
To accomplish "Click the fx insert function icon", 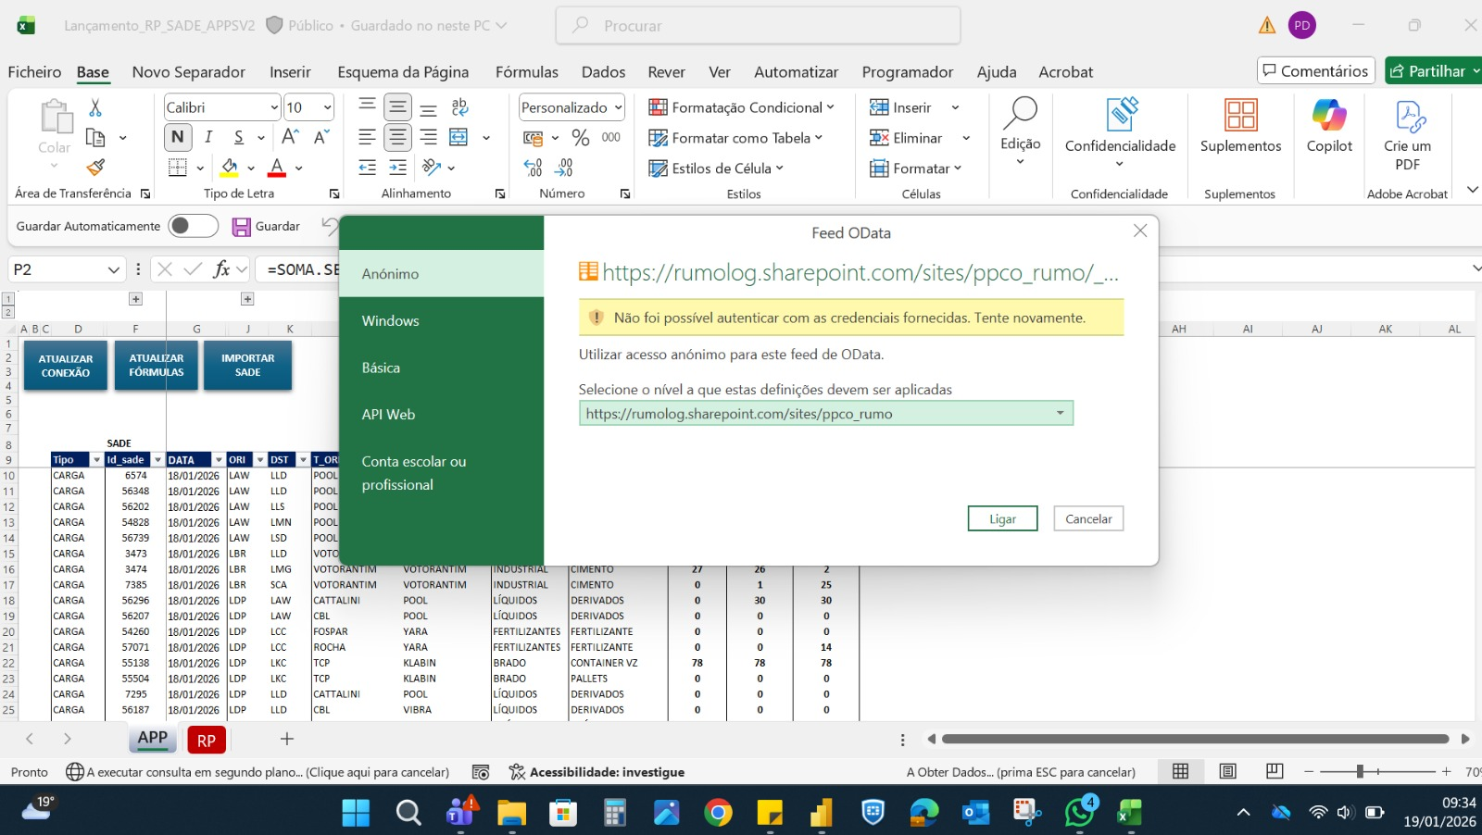I will 221,269.
